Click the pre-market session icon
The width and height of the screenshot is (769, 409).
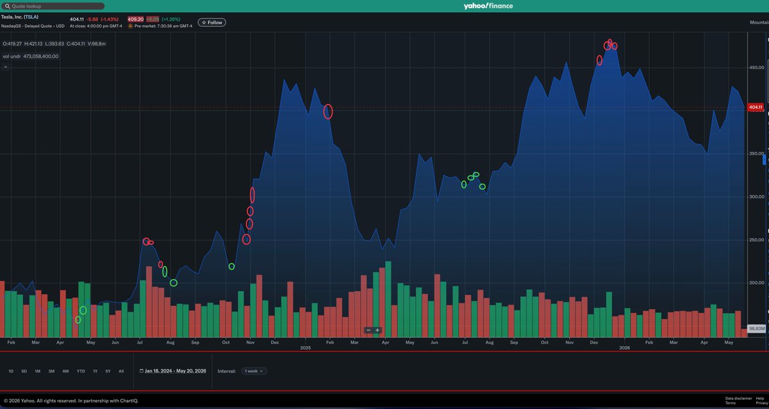click(x=131, y=26)
